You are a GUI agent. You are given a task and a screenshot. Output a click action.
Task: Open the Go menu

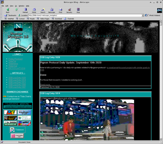tap(16, 6)
